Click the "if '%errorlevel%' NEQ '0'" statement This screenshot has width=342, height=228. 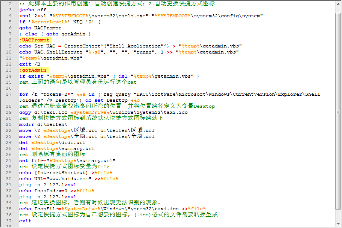pos(57,22)
